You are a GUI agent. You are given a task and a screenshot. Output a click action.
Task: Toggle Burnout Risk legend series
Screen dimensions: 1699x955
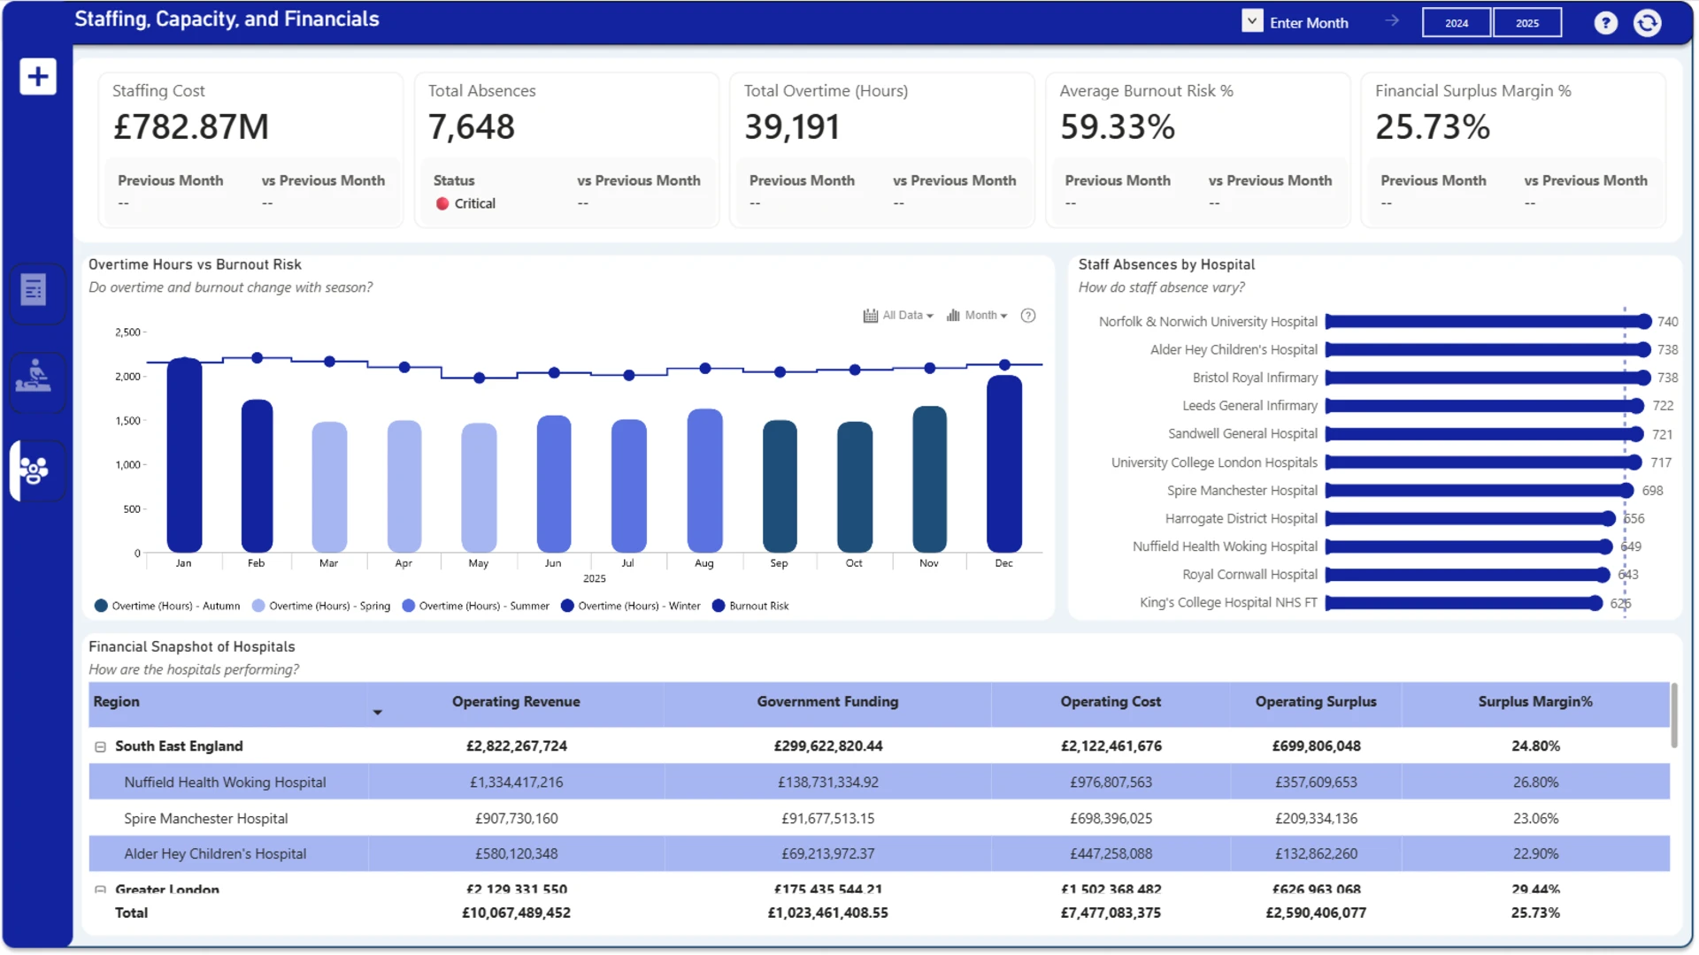(750, 606)
